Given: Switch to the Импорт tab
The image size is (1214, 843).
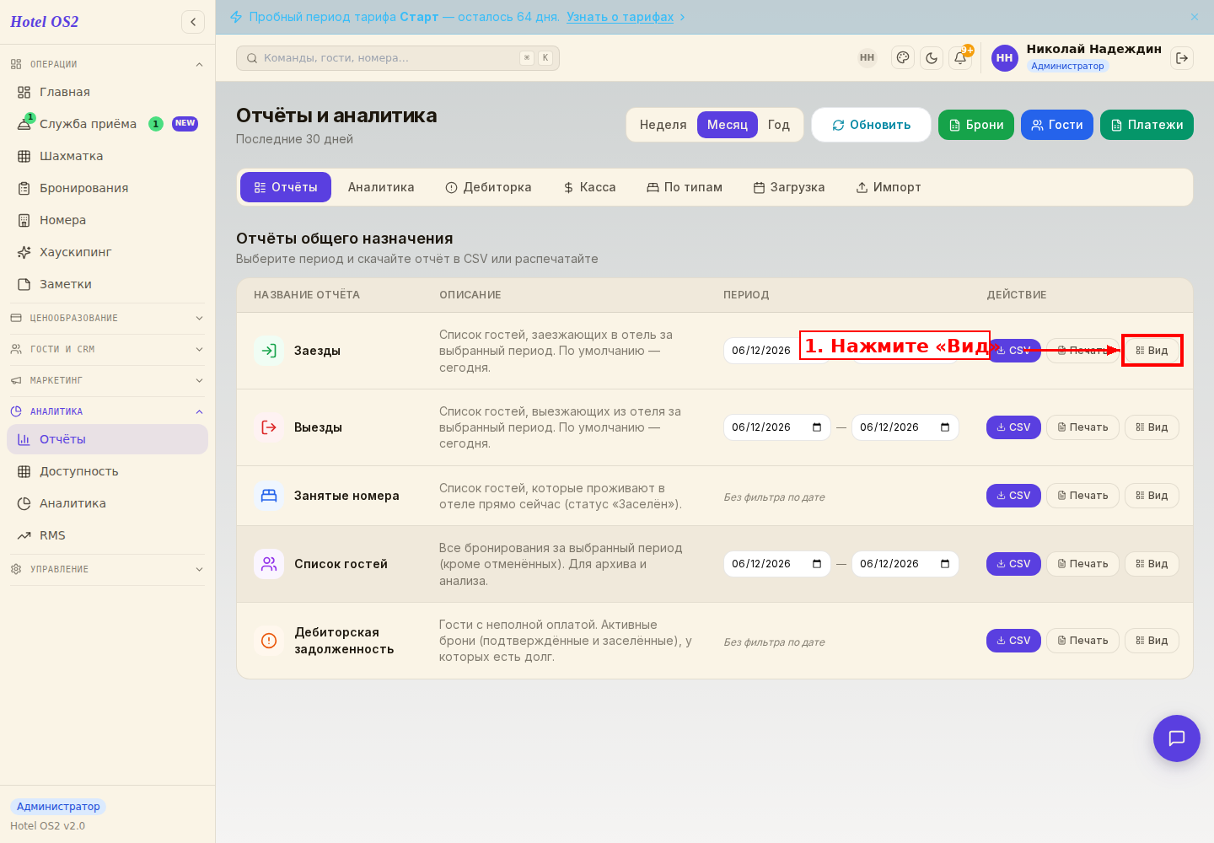Looking at the screenshot, I should 889,187.
